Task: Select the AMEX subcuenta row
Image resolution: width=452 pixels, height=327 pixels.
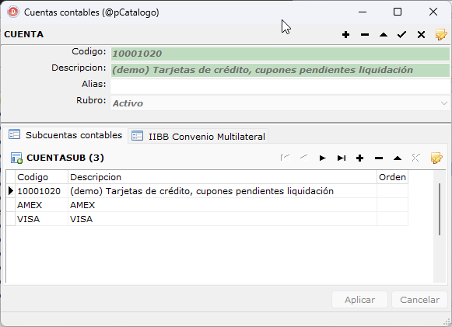Action: (207, 205)
